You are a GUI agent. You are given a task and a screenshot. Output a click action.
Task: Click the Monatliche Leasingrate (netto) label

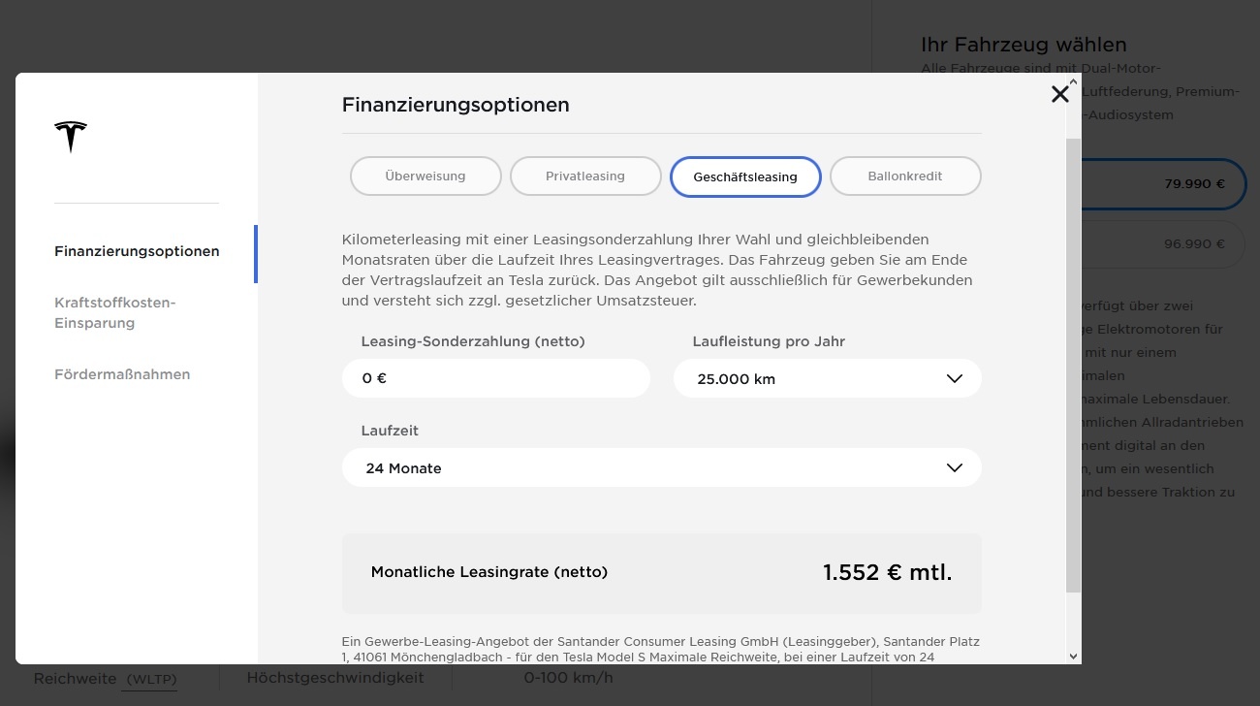489,572
